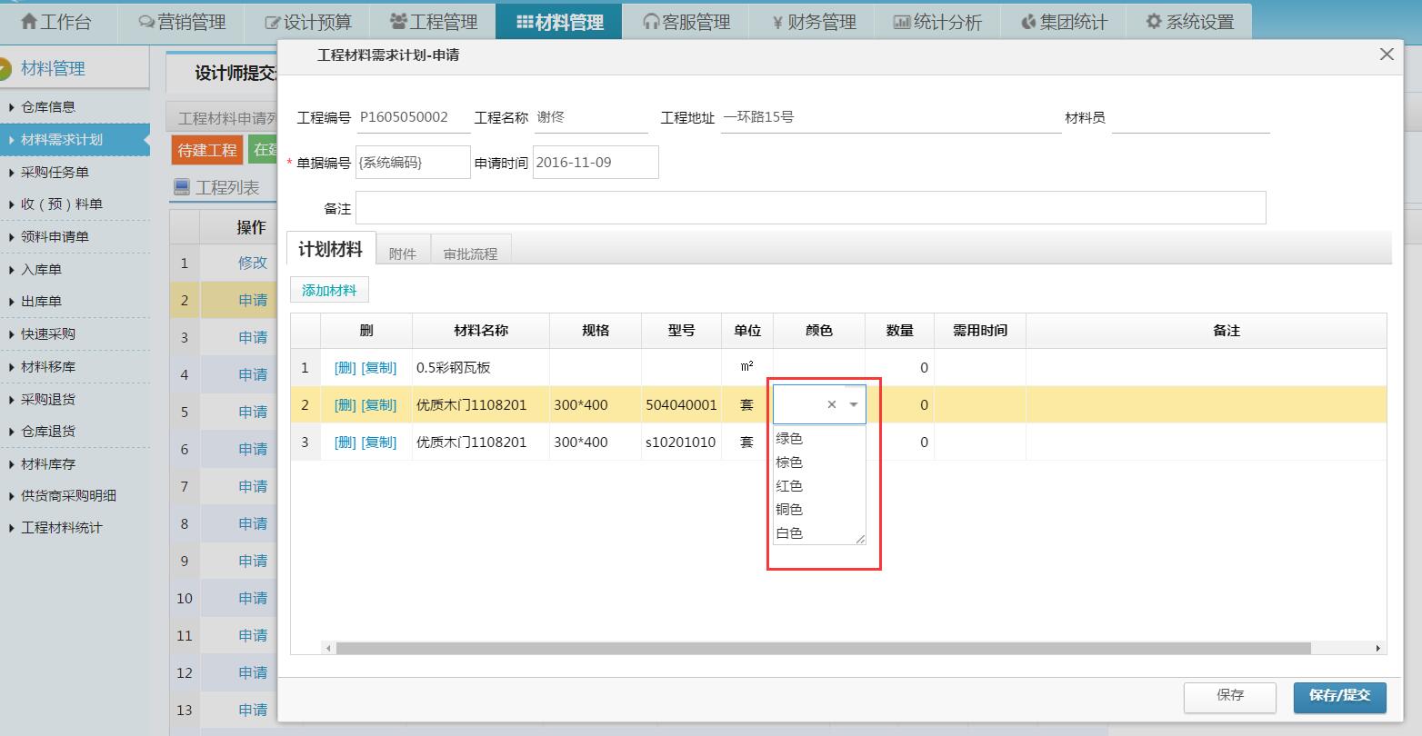The image size is (1422, 736).
Task: Open the 系统设置 gear menu
Action: [1189, 22]
